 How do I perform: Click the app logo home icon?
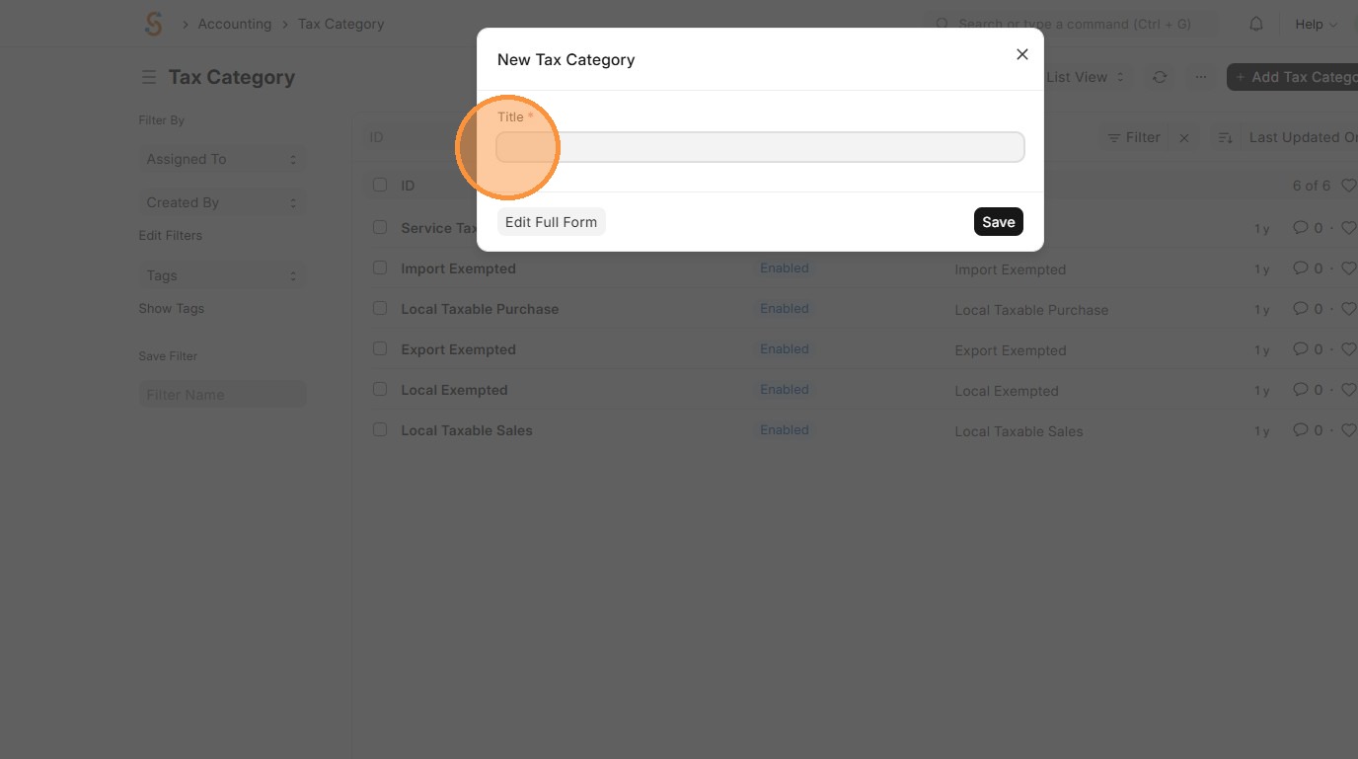[153, 24]
